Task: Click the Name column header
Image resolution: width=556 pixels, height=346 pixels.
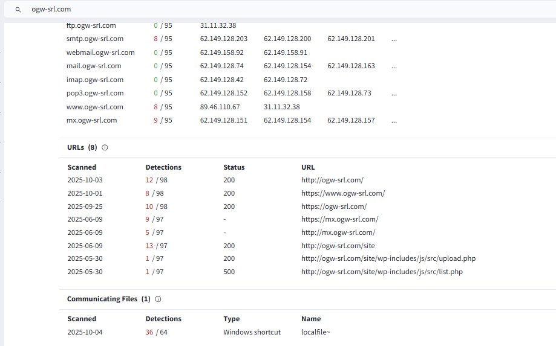Action: click(311, 319)
